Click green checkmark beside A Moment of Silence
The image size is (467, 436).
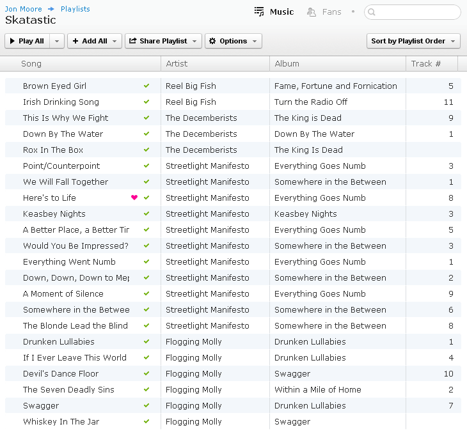tap(146, 293)
